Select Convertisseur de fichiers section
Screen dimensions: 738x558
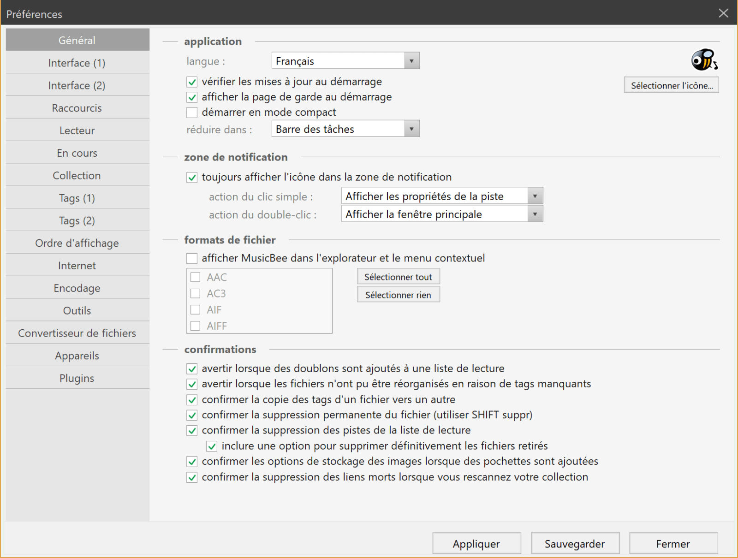[x=77, y=332]
